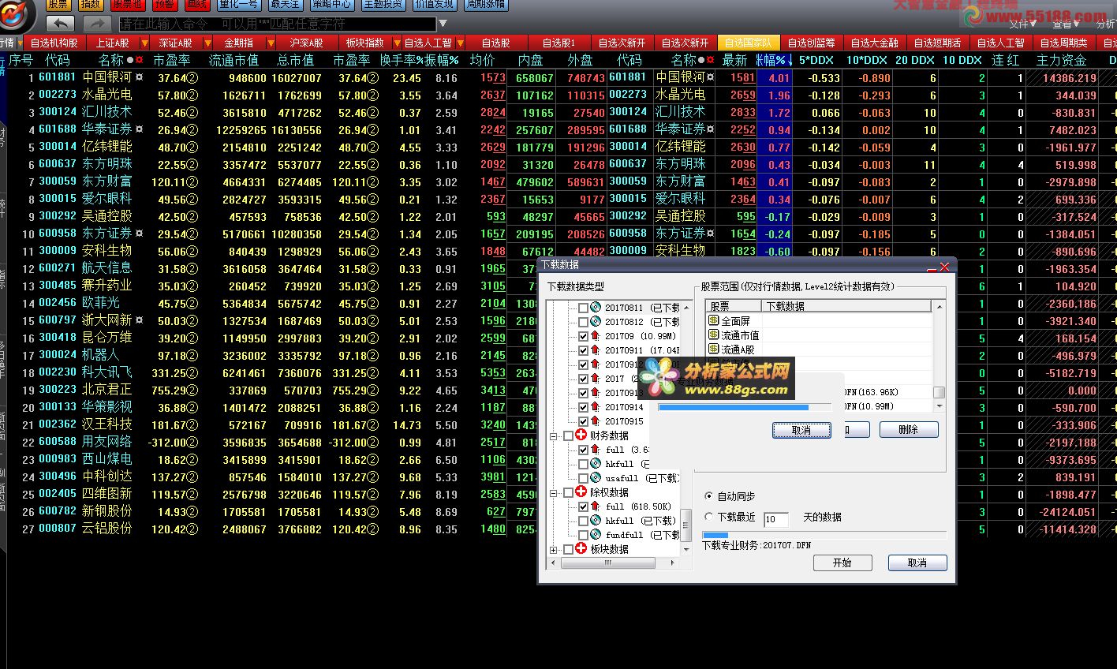Open the 金期指 tab dropdown arrow
This screenshot has width=1117, height=669.
coord(271,43)
